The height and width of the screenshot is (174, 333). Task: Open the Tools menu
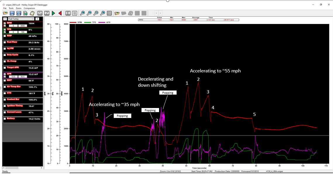point(11,8)
